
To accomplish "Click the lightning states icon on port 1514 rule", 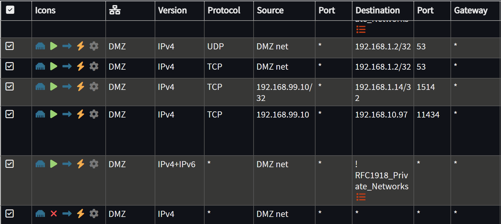I will [x=80, y=86].
